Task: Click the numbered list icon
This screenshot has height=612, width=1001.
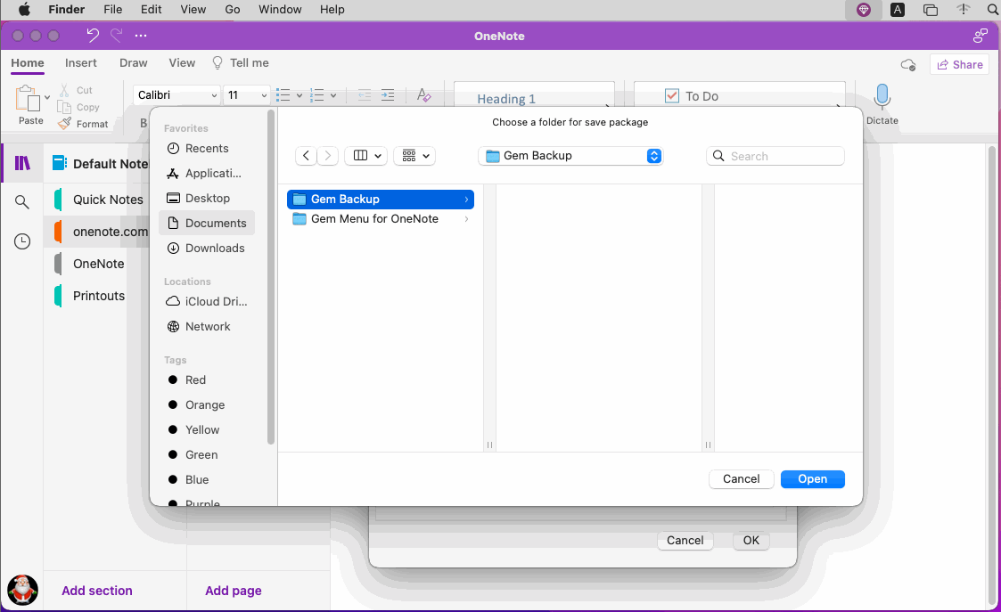Action: [x=317, y=95]
